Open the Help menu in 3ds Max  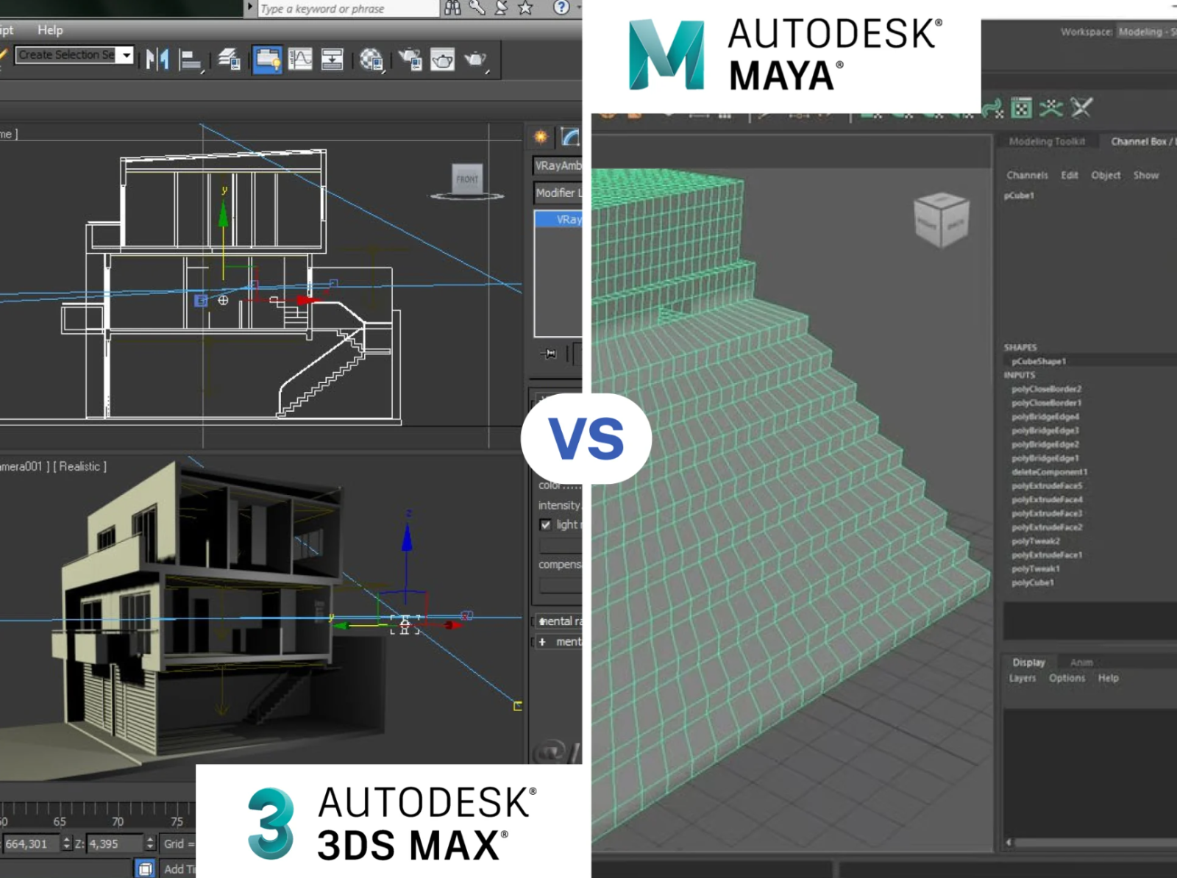[50, 30]
